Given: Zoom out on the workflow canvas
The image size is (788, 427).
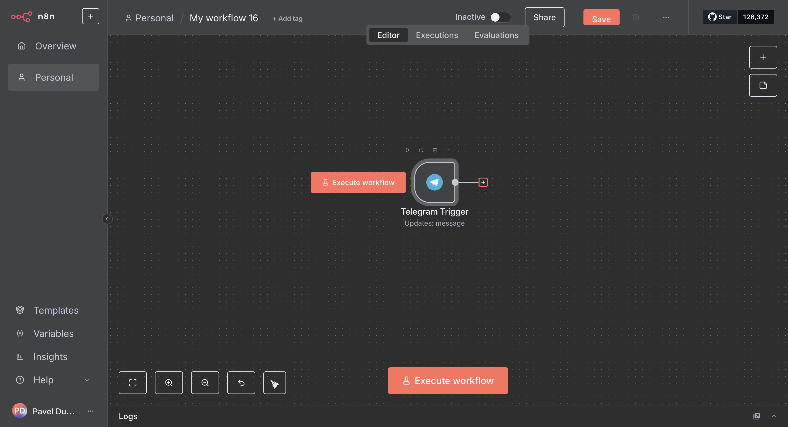Looking at the screenshot, I should pos(205,383).
